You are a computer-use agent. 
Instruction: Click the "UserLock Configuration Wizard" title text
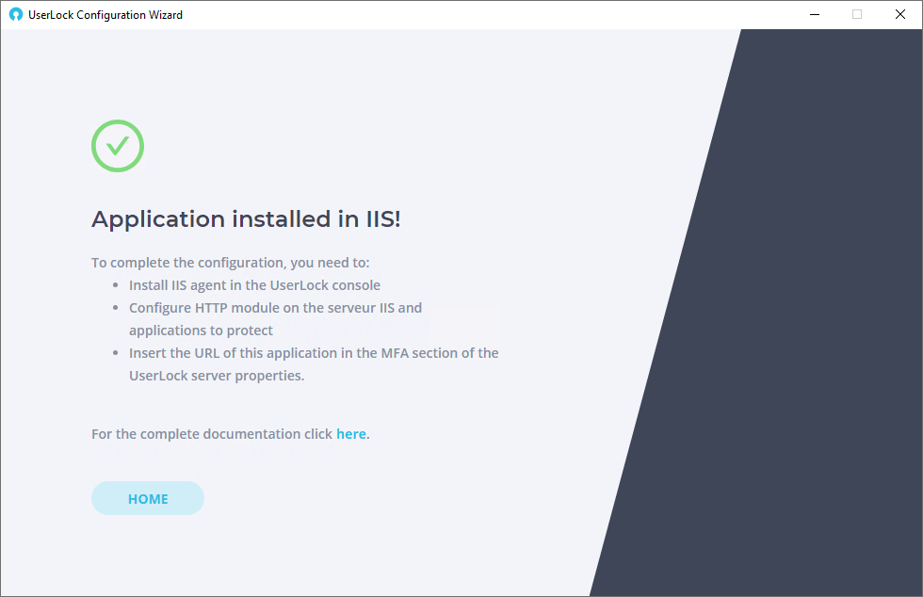point(105,15)
